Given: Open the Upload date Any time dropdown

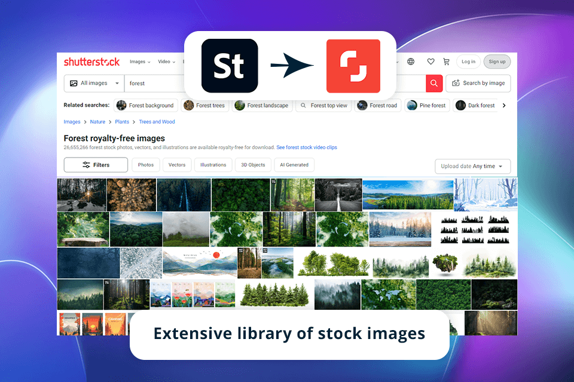Looking at the screenshot, I should 472,167.
